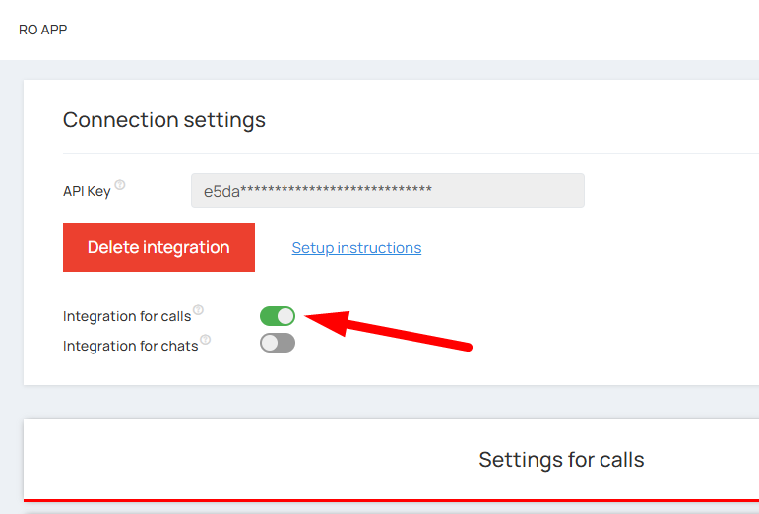Enable the Integration for chats toggle
This screenshot has height=514, width=759.
[278, 343]
